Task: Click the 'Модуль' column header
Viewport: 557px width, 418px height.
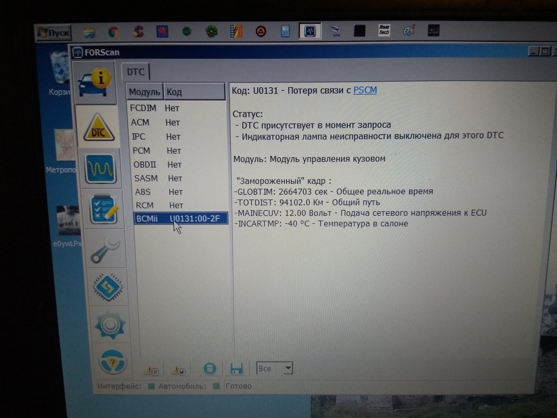Action: click(x=144, y=92)
